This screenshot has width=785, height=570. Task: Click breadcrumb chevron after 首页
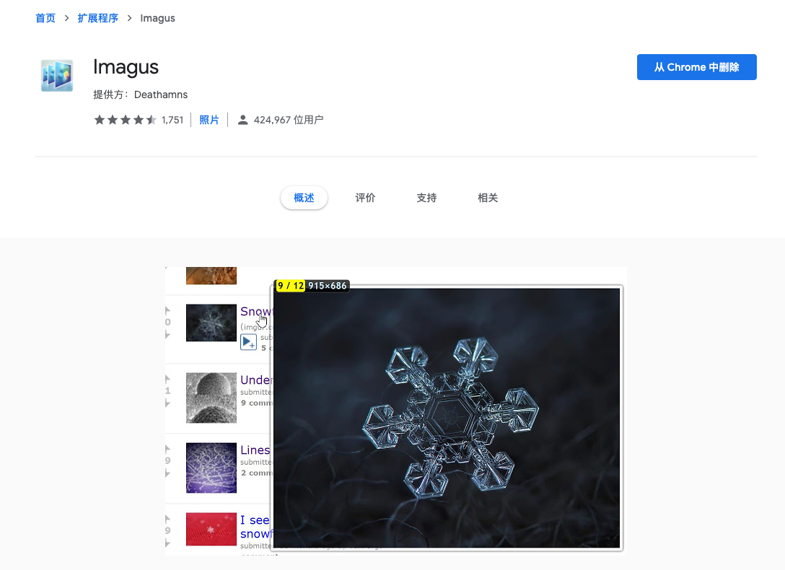tap(66, 18)
